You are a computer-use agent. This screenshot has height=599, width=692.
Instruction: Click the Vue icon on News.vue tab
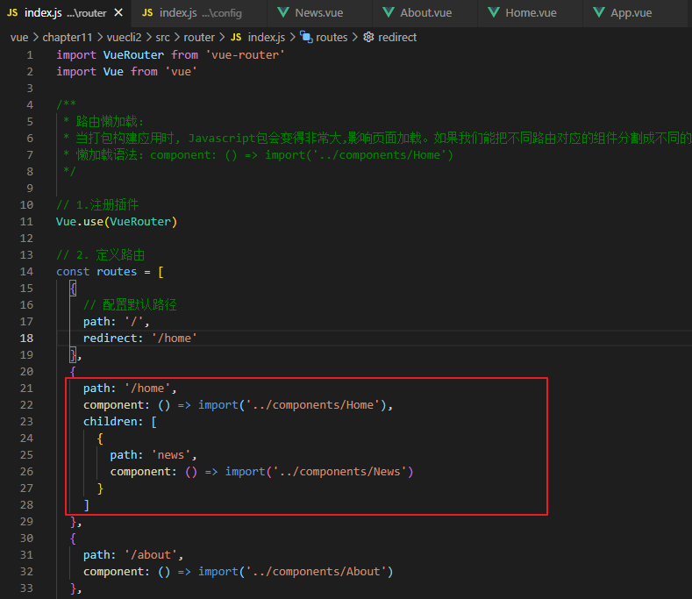[x=283, y=12]
